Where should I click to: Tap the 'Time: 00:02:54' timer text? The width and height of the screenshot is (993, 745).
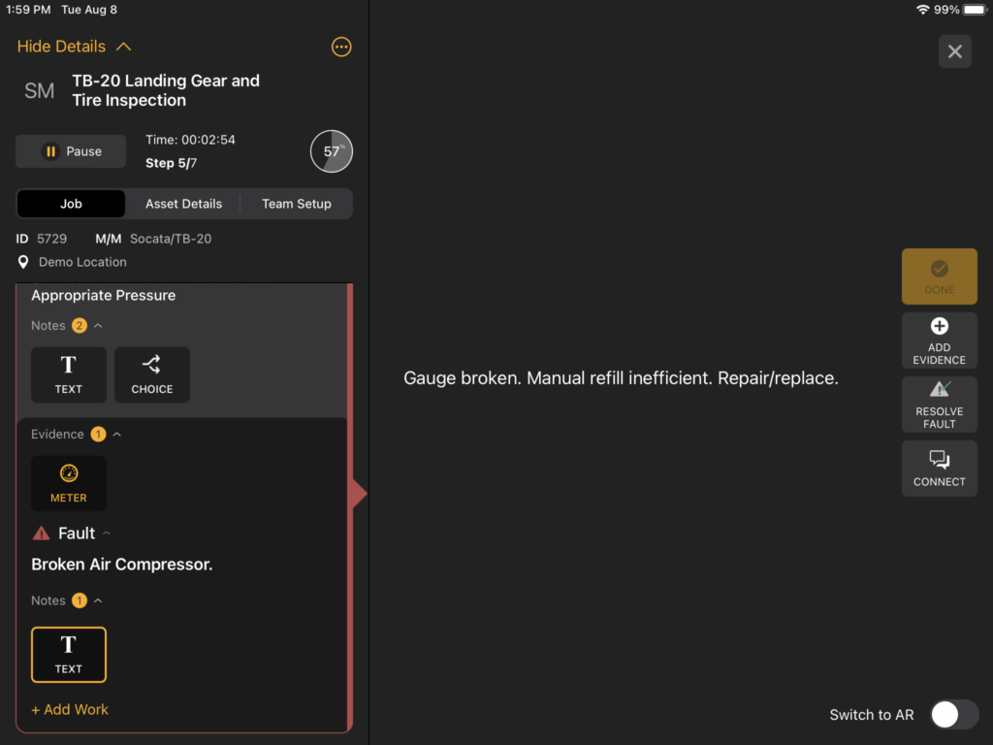(190, 140)
